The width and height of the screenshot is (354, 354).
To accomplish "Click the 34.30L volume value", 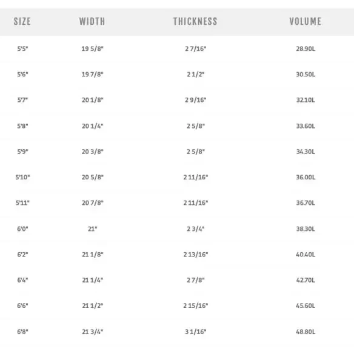I will click(306, 152).
